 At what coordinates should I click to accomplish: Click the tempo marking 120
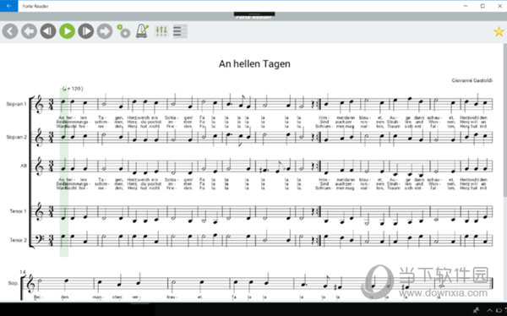[x=73, y=89]
